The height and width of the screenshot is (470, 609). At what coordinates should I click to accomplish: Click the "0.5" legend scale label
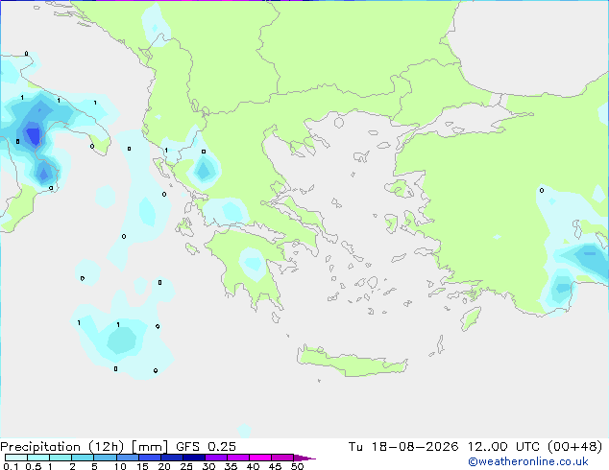(x=34, y=466)
